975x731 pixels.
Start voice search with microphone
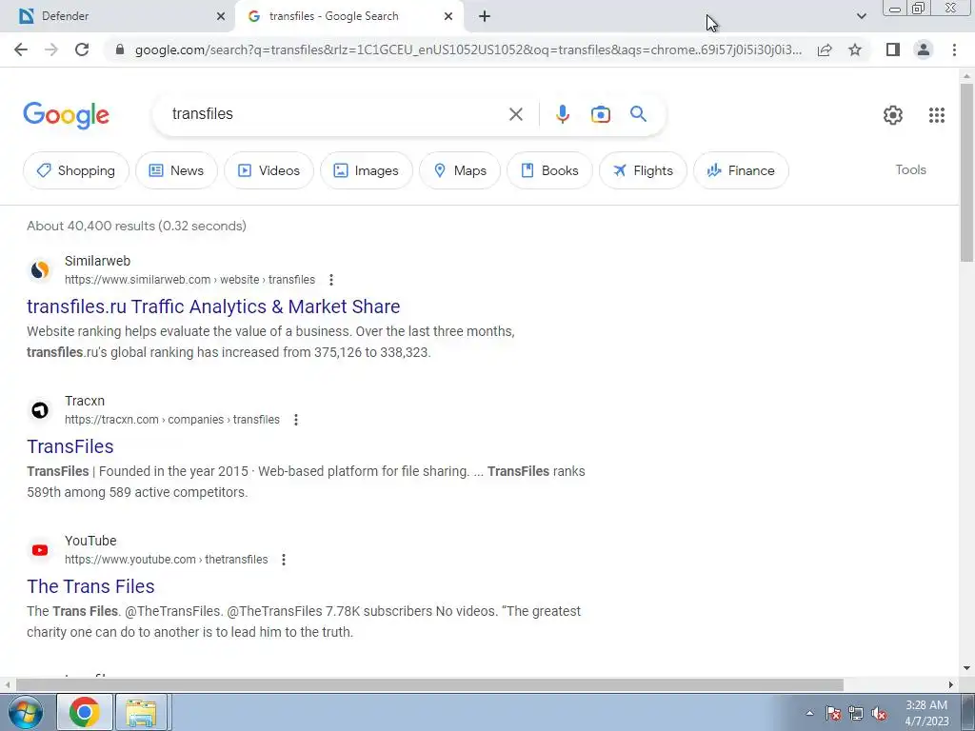tap(562, 114)
